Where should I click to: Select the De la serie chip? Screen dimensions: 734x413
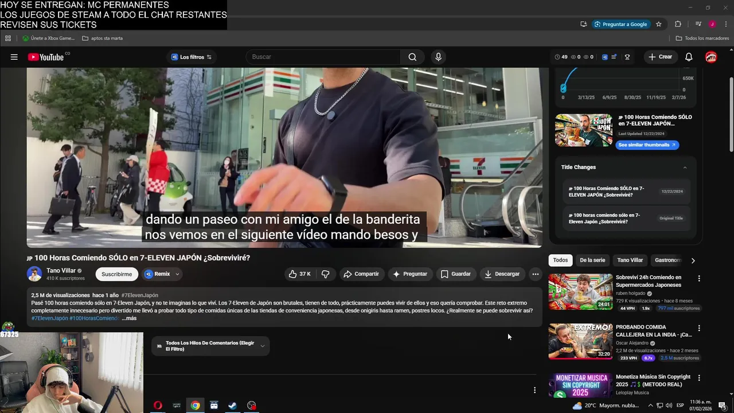point(592,260)
